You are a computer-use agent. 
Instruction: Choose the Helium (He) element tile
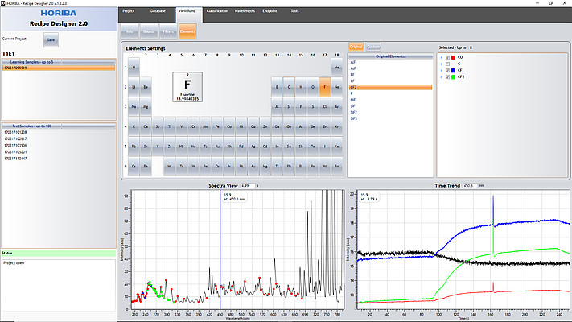click(x=336, y=68)
